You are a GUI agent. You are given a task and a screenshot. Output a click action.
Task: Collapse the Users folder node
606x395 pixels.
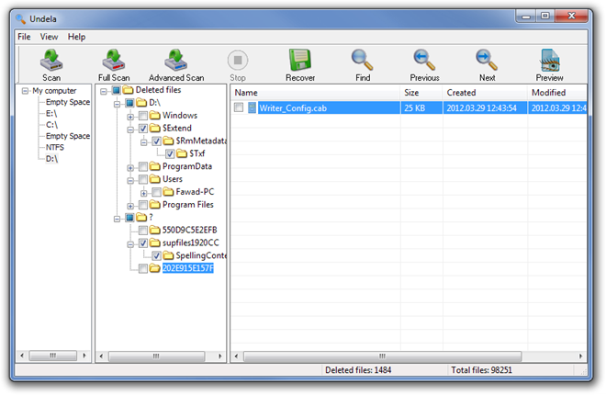[130, 180]
